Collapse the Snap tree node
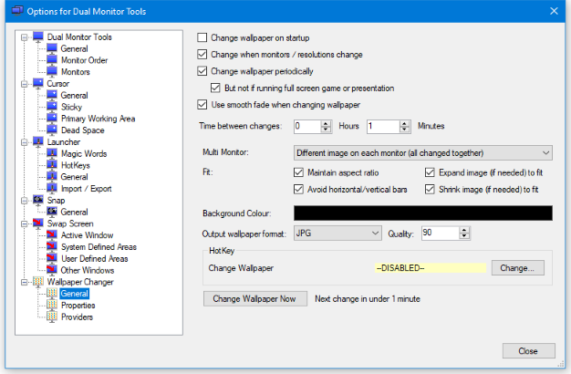 pos(25,201)
